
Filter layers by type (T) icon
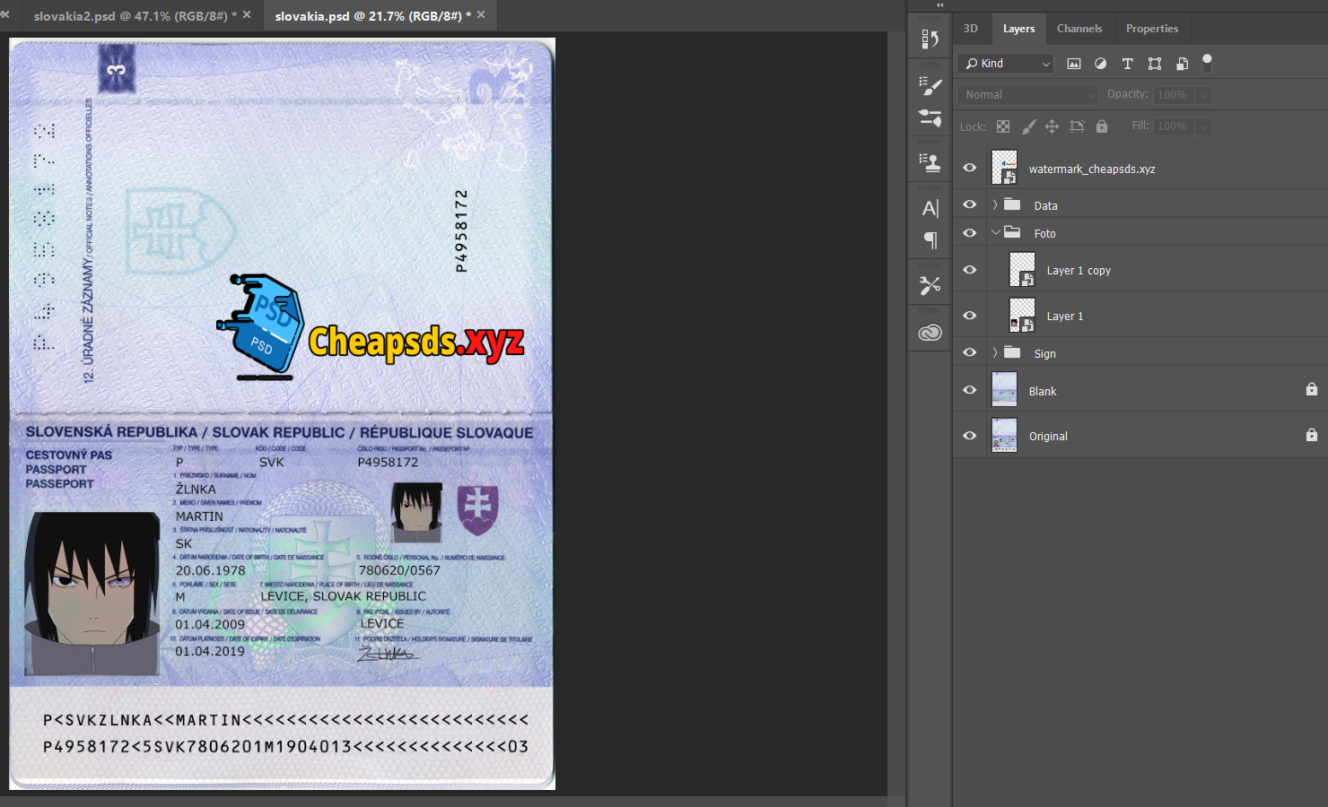1127,64
